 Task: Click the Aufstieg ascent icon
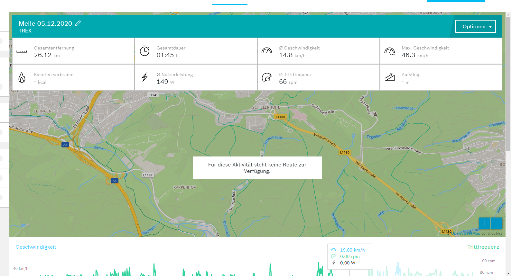pos(390,77)
